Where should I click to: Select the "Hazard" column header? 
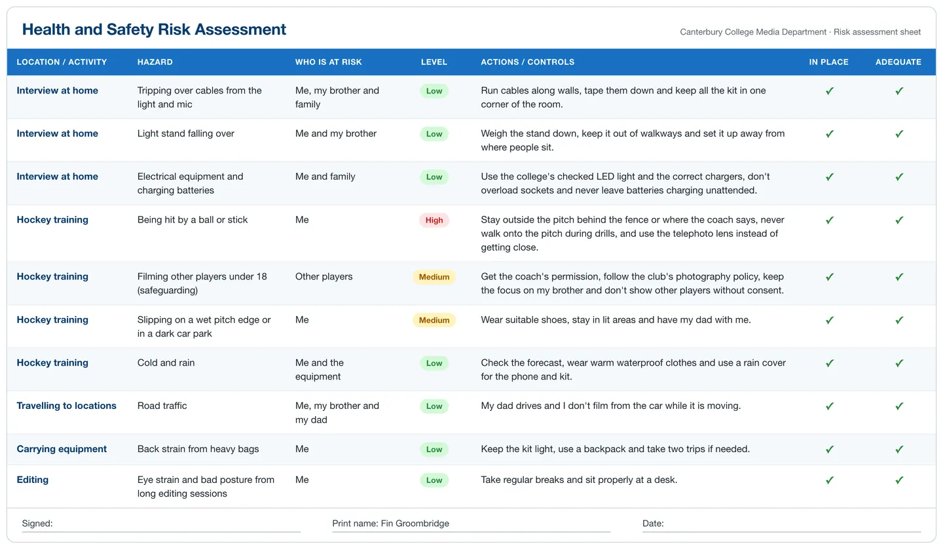tap(155, 62)
